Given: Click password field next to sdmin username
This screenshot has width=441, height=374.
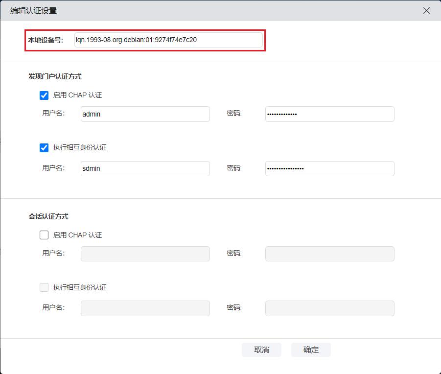Looking at the screenshot, I should [329, 169].
